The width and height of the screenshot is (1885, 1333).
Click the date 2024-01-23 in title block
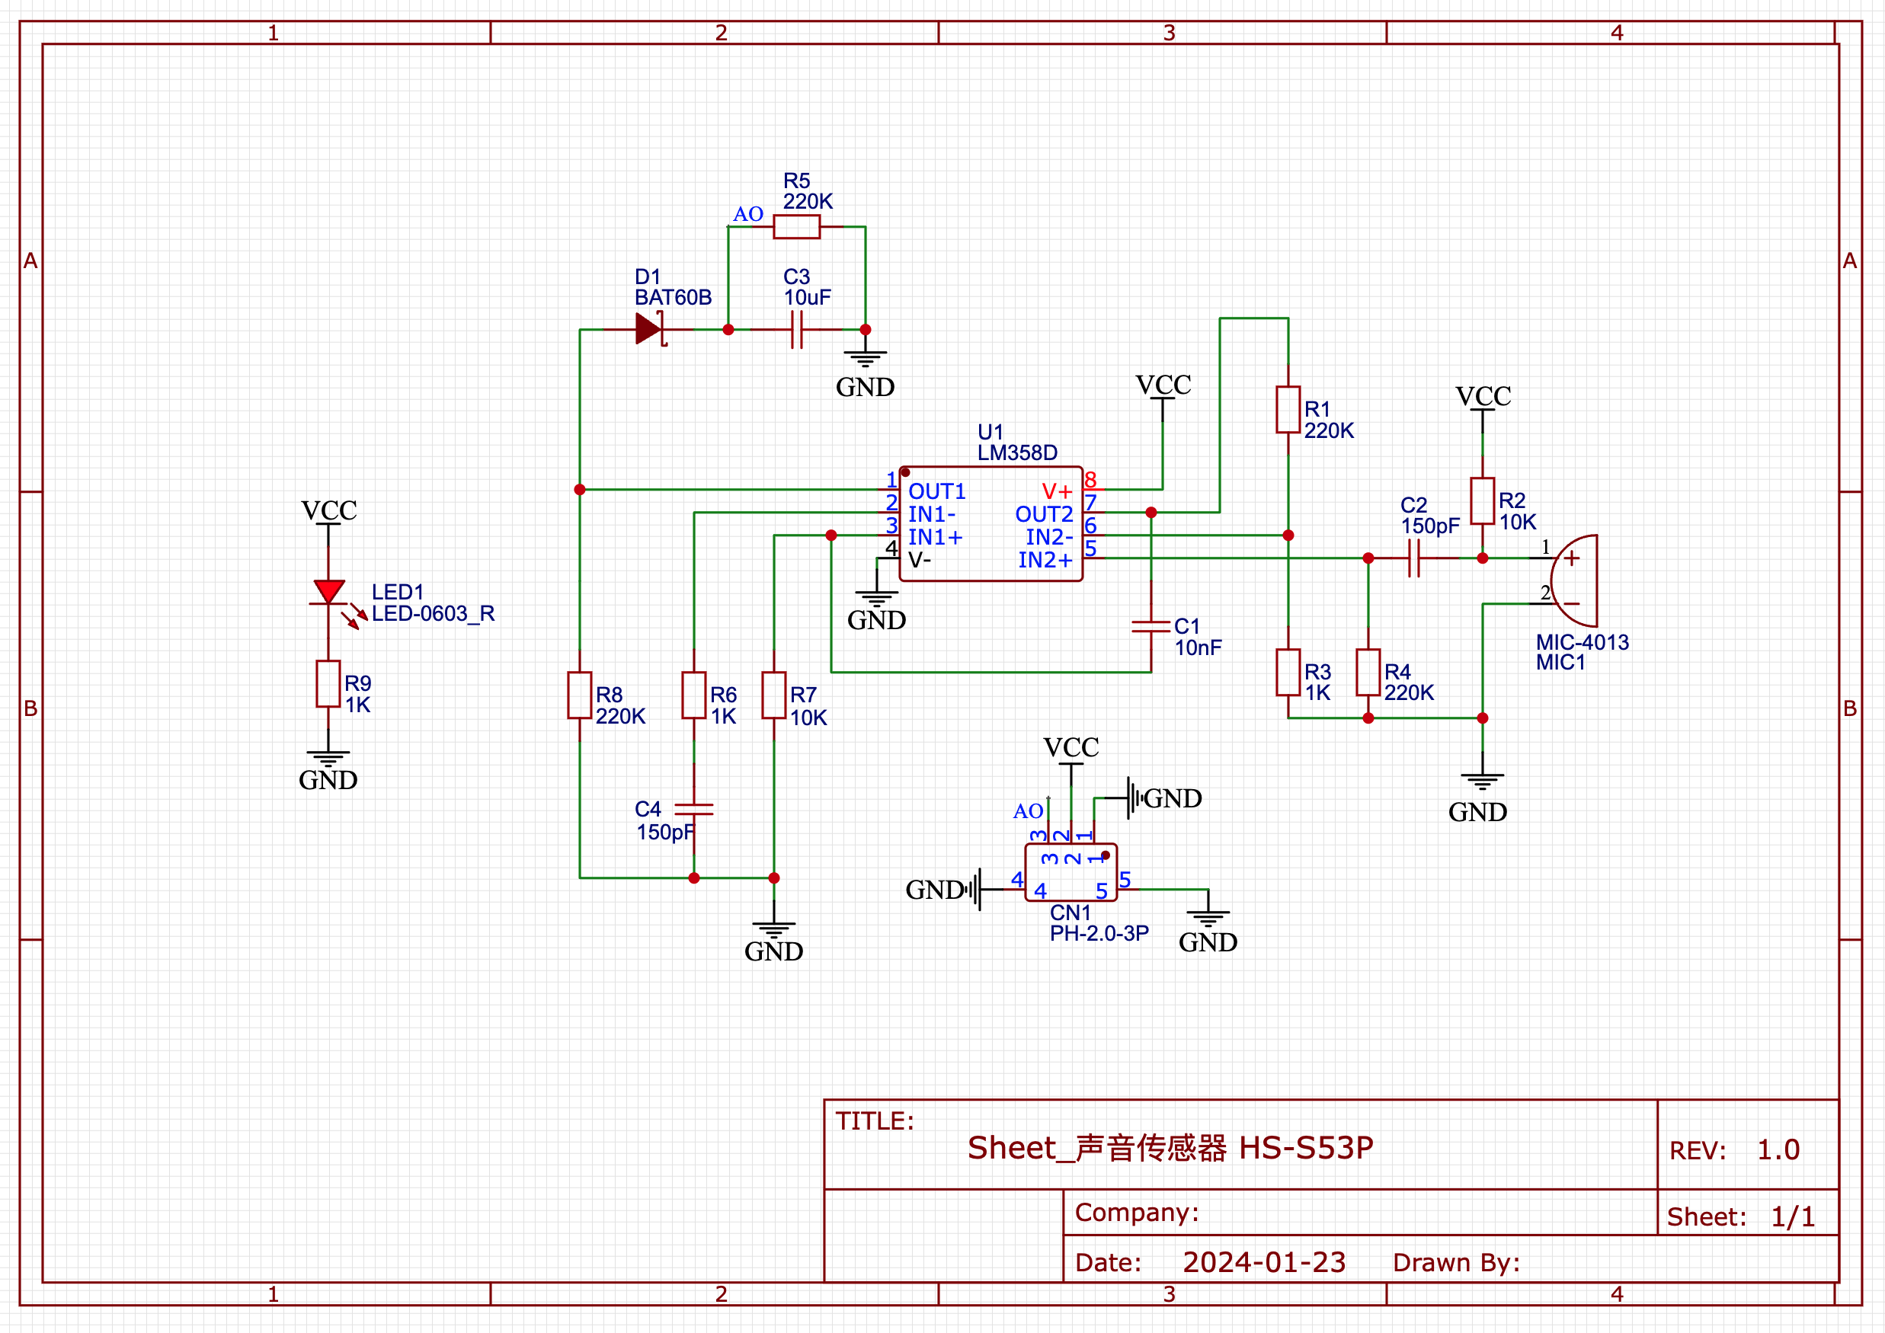(x=1263, y=1261)
